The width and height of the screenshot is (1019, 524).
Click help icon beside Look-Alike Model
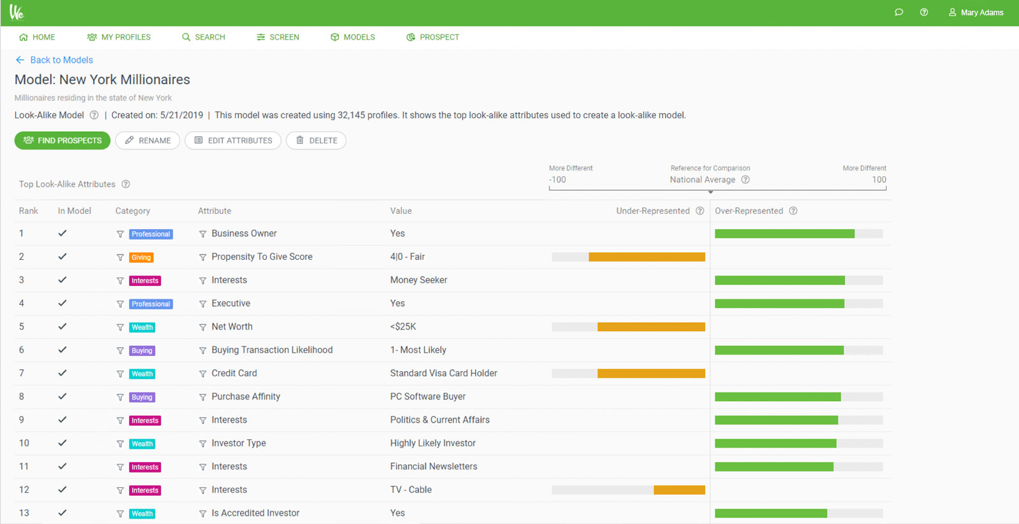[x=94, y=115]
